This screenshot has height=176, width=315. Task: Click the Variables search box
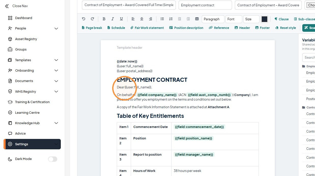[x=309, y=57]
